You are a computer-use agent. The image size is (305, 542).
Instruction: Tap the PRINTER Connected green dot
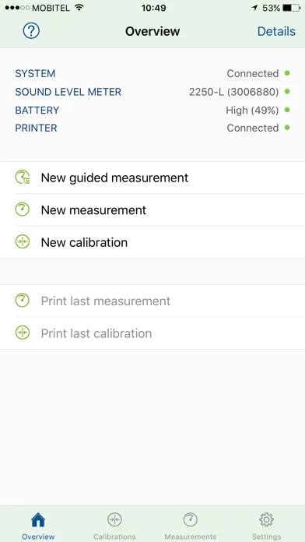pos(287,128)
